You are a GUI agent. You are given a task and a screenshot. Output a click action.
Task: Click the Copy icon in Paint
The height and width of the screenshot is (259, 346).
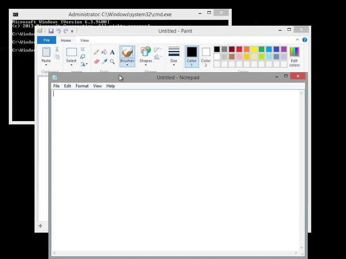(x=57, y=57)
